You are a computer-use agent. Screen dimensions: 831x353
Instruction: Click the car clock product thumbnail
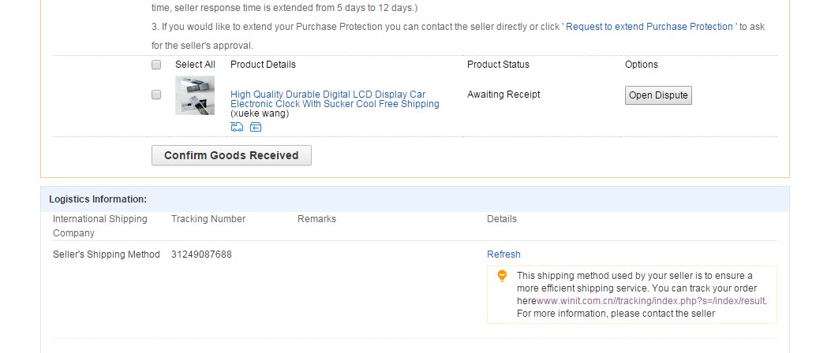(195, 95)
